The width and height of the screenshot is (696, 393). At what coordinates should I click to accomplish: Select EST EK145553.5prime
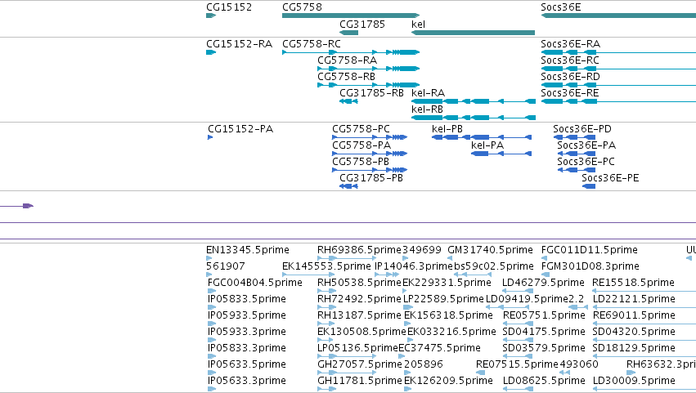(x=326, y=266)
